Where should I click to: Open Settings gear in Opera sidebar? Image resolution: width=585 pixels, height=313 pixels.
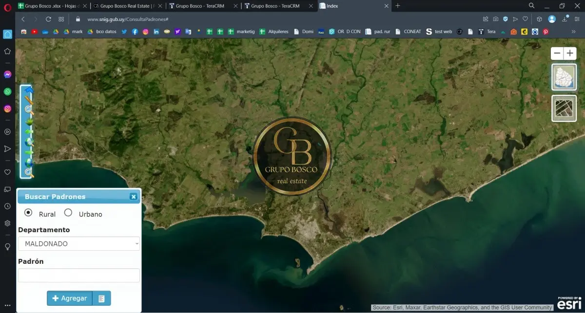coord(7,223)
